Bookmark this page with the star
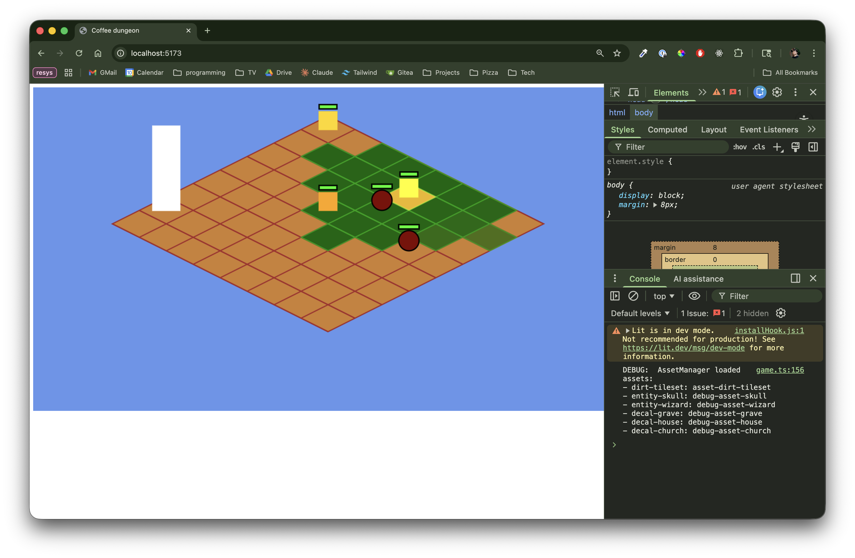Viewport: 855px width, 558px height. [x=617, y=53]
